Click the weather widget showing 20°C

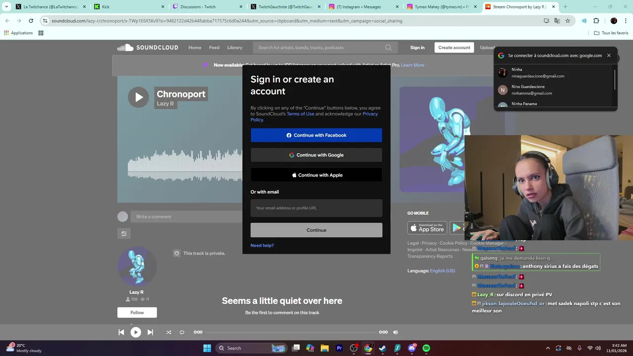point(24,348)
